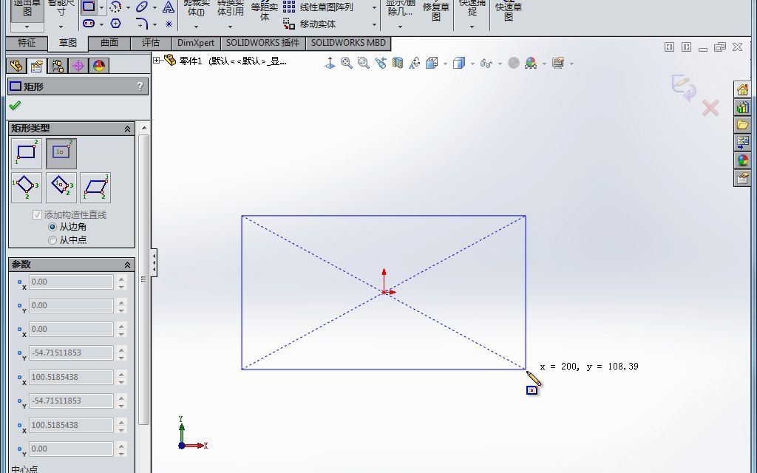This screenshot has height=473, width=757.
Task: Click the zoom to fit icon
Action: coord(347,63)
